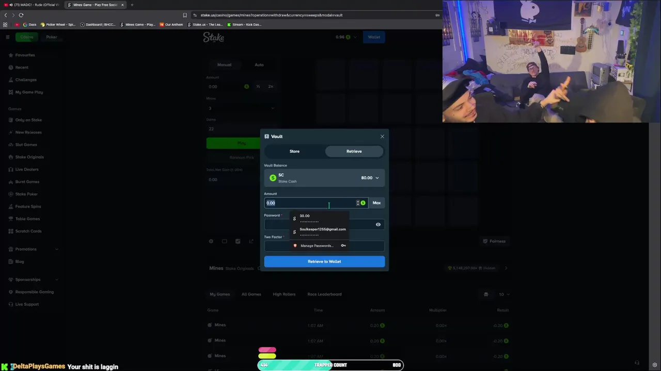Screen dimensions: 661x371
Task: Click the Stake logo
Action: pos(213,37)
